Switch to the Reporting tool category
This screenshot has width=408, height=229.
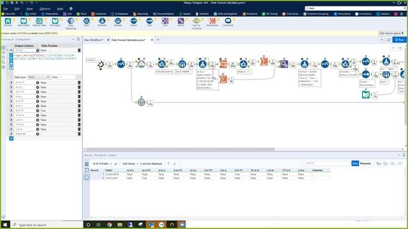coord(140,14)
